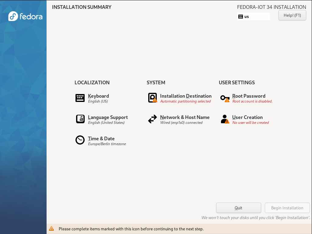The image size is (312, 234).
Task: Click the 'USER SETTINGS' section heading
Action: (237, 82)
